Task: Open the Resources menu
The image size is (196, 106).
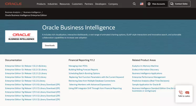Action: coord(65,4)
